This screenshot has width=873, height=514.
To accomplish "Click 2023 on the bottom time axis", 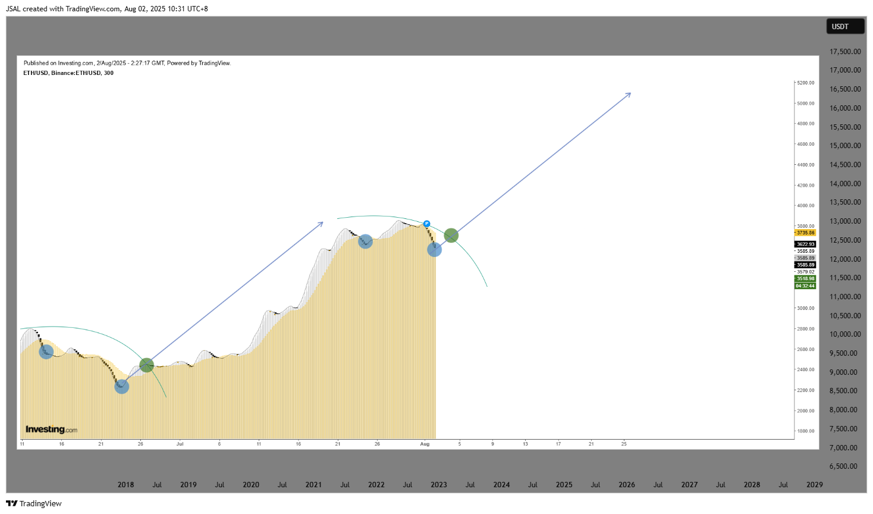I will click(x=439, y=485).
